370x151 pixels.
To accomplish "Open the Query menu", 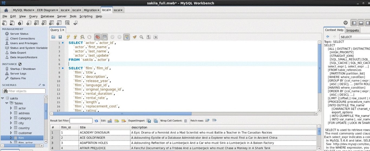I will pos(33,16).
